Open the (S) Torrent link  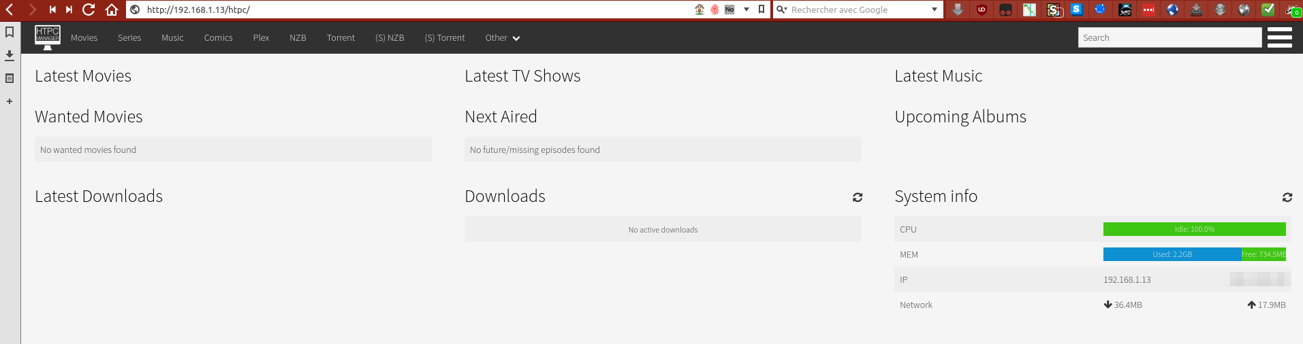coord(445,38)
